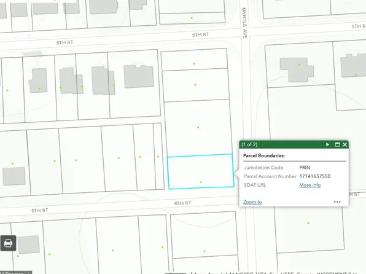Open the popup more options menu
The image size is (366, 274).
point(337,202)
